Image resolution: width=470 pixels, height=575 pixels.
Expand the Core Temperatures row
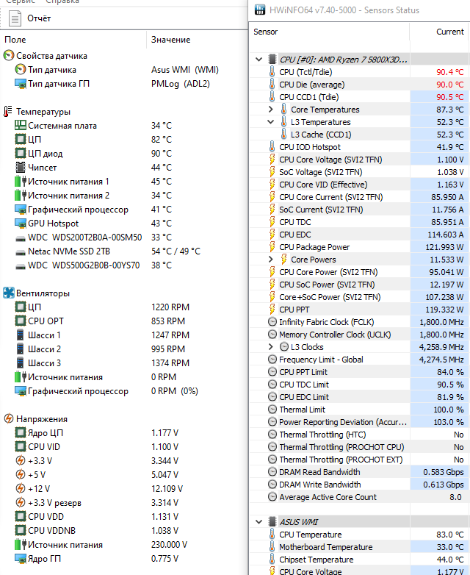[x=271, y=110]
